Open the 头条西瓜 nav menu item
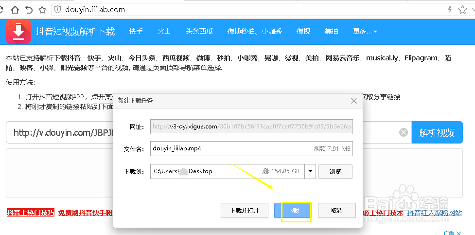 point(200,31)
